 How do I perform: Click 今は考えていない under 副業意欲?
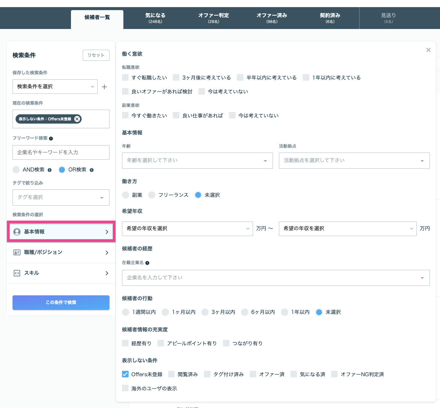pos(232,115)
